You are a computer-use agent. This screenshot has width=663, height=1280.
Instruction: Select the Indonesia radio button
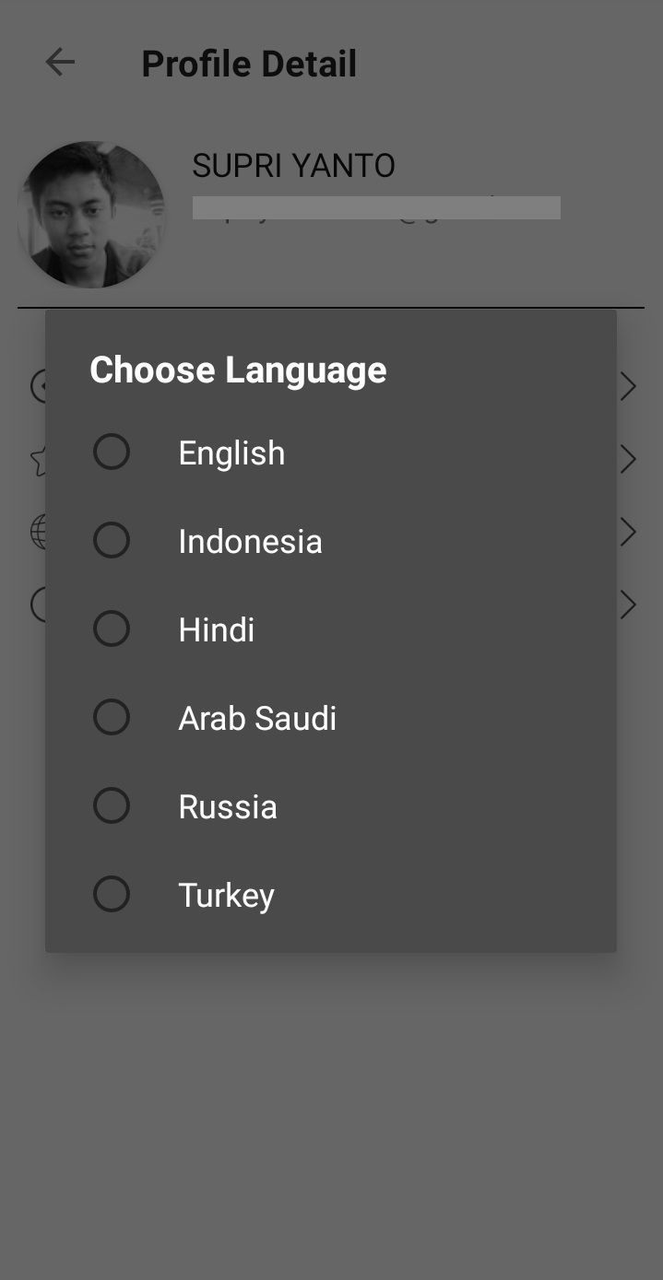tap(112, 541)
